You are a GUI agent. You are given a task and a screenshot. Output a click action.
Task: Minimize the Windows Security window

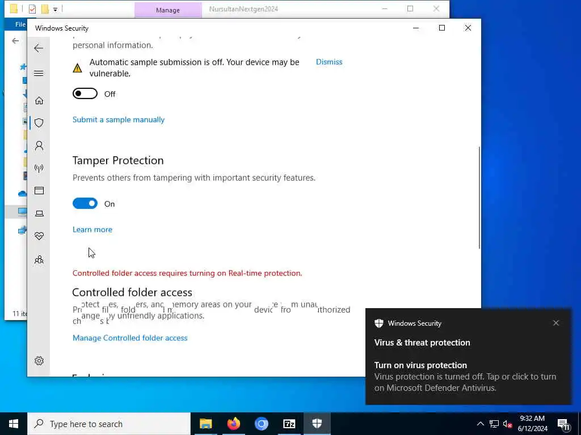(416, 28)
